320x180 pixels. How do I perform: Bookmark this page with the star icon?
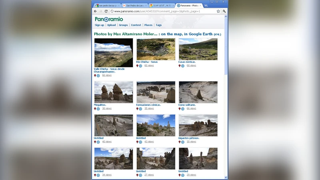pos(218,11)
